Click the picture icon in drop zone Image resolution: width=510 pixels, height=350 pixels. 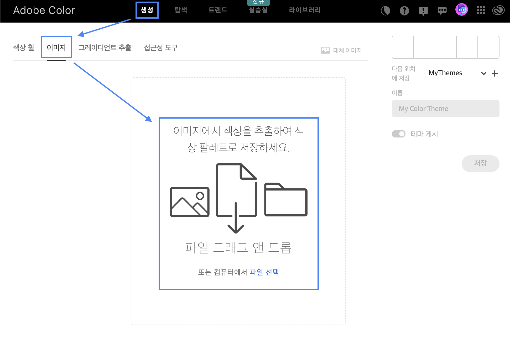[190, 202]
